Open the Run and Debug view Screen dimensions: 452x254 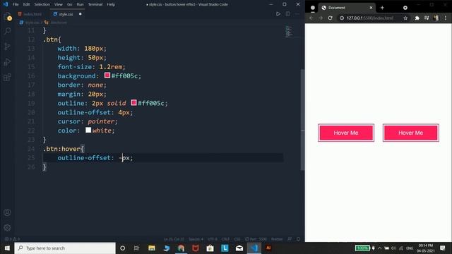point(8,62)
